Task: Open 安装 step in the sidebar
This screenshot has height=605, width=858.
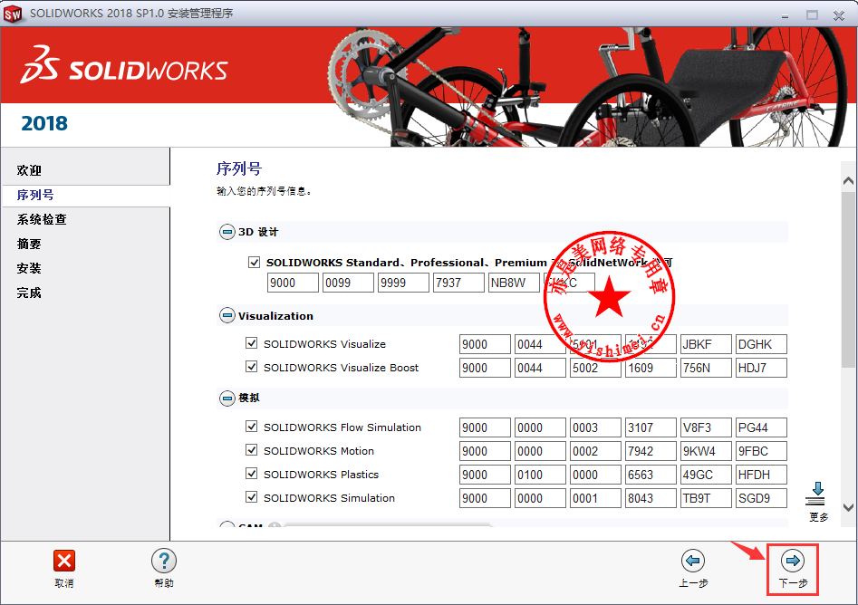Action: tap(29, 268)
